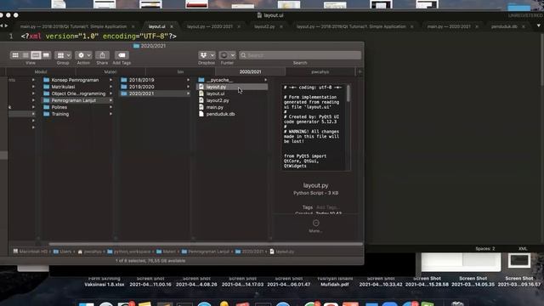Expand the Training folder arrow
The width and height of the screenshot is (544, 306).
(110, 114)
